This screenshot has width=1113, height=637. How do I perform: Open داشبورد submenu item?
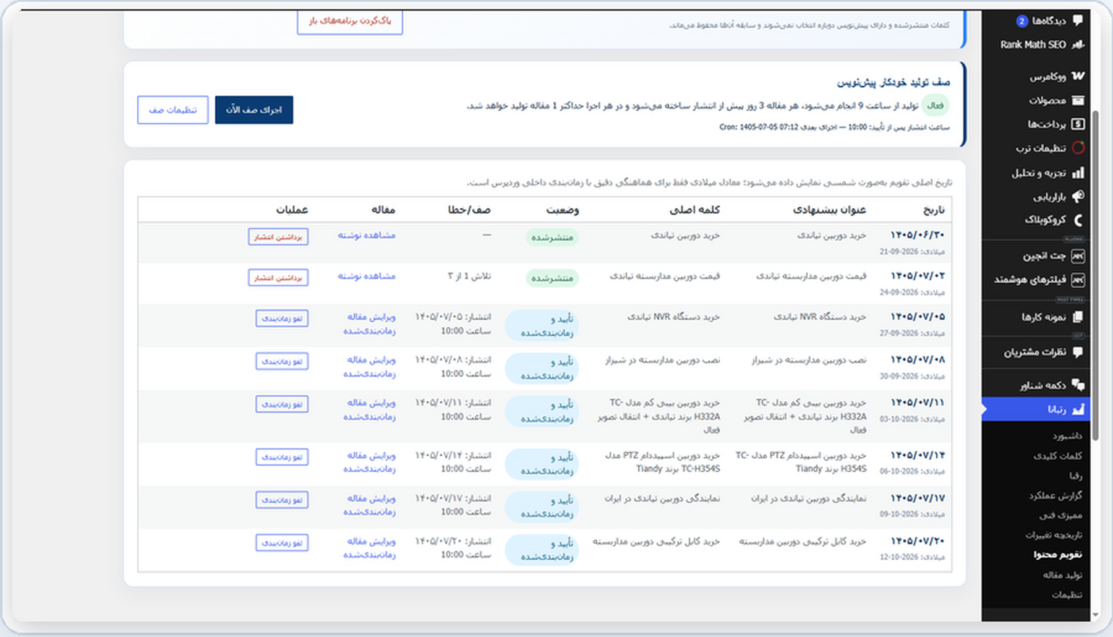(1068, 436)
